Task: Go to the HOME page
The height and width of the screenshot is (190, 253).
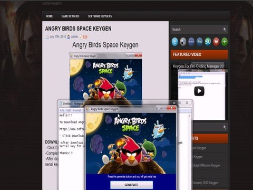Action: 50,16
